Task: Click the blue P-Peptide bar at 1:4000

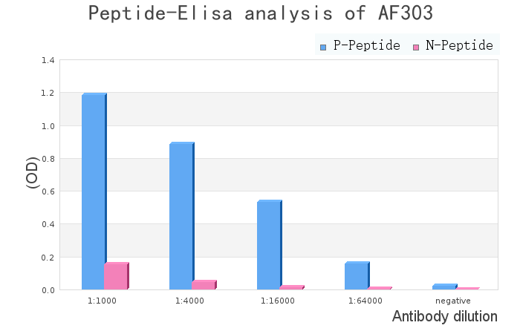Action: pos(181,216)
